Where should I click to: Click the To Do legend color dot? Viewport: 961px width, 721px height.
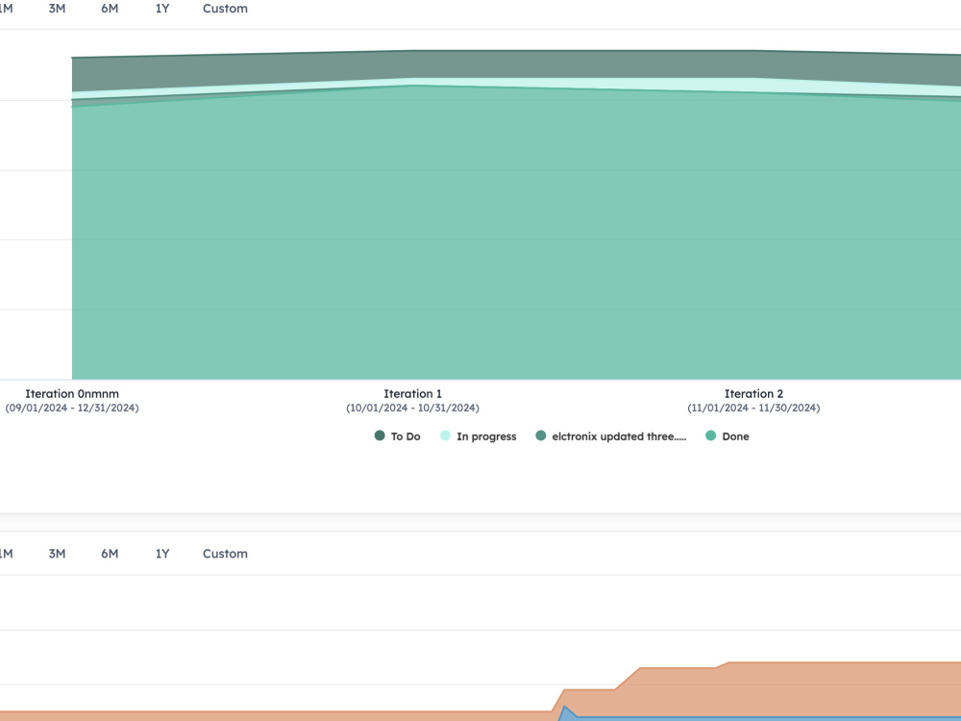380,435
